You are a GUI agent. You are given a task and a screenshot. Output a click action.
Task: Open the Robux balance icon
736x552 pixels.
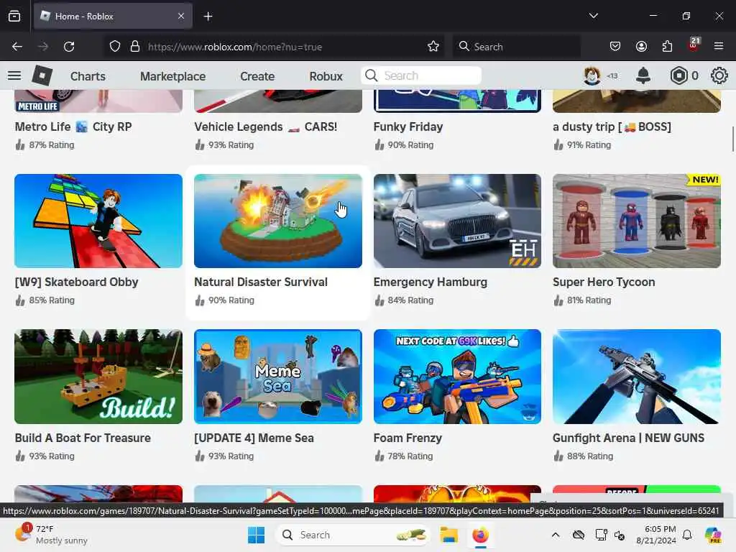678,75
